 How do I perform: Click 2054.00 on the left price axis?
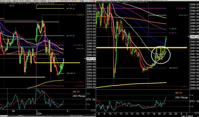(x=91, y=87)
